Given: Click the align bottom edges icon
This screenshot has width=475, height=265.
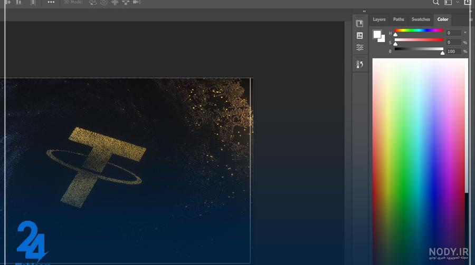Looking at the screenshot, I should pyautogui.click(x=19, y=2).
